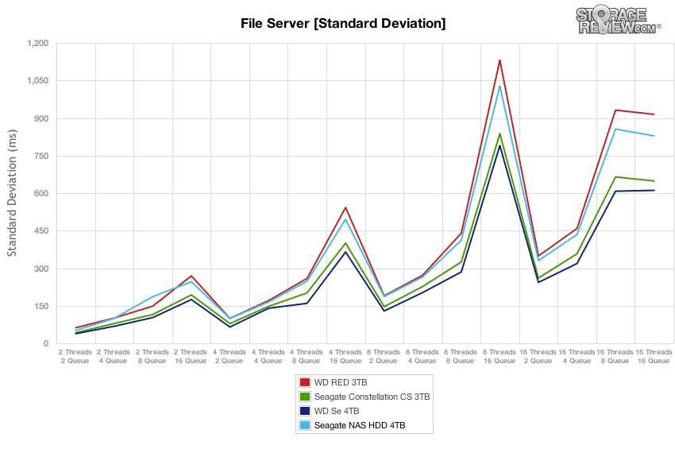Click the Seagate NAS HDD peak at 8 Threads 16 Queue

click(499, 86)
